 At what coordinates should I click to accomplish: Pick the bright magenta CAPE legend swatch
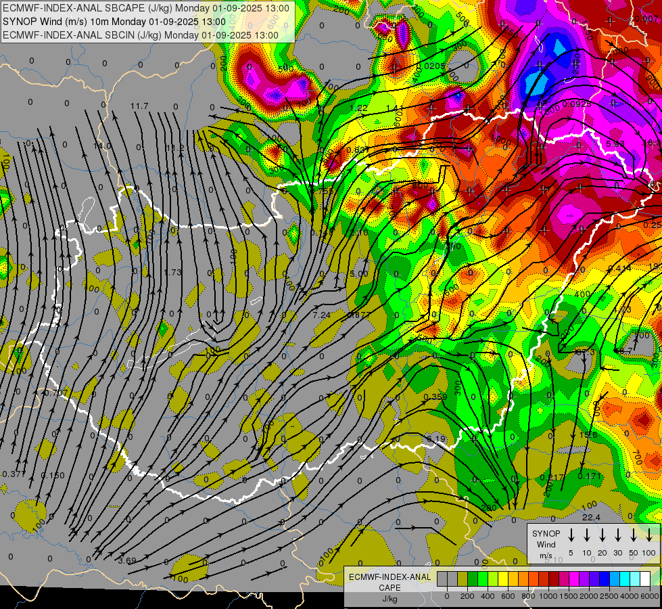(574, 579)
